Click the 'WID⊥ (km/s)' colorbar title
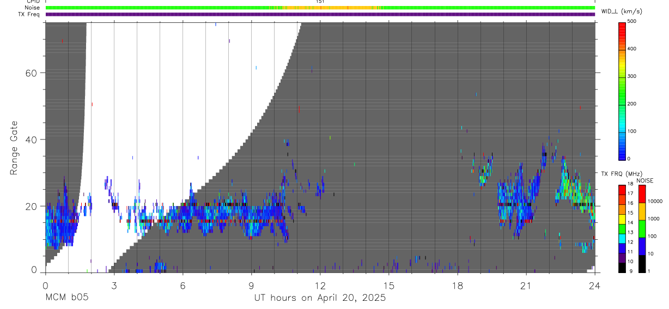The image size is (669, 309). click(x=622, y=11)
